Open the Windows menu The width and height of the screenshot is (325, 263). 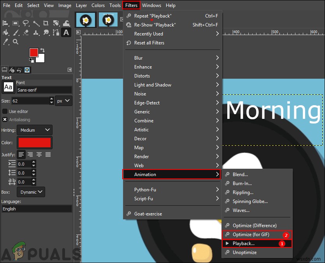151,5
